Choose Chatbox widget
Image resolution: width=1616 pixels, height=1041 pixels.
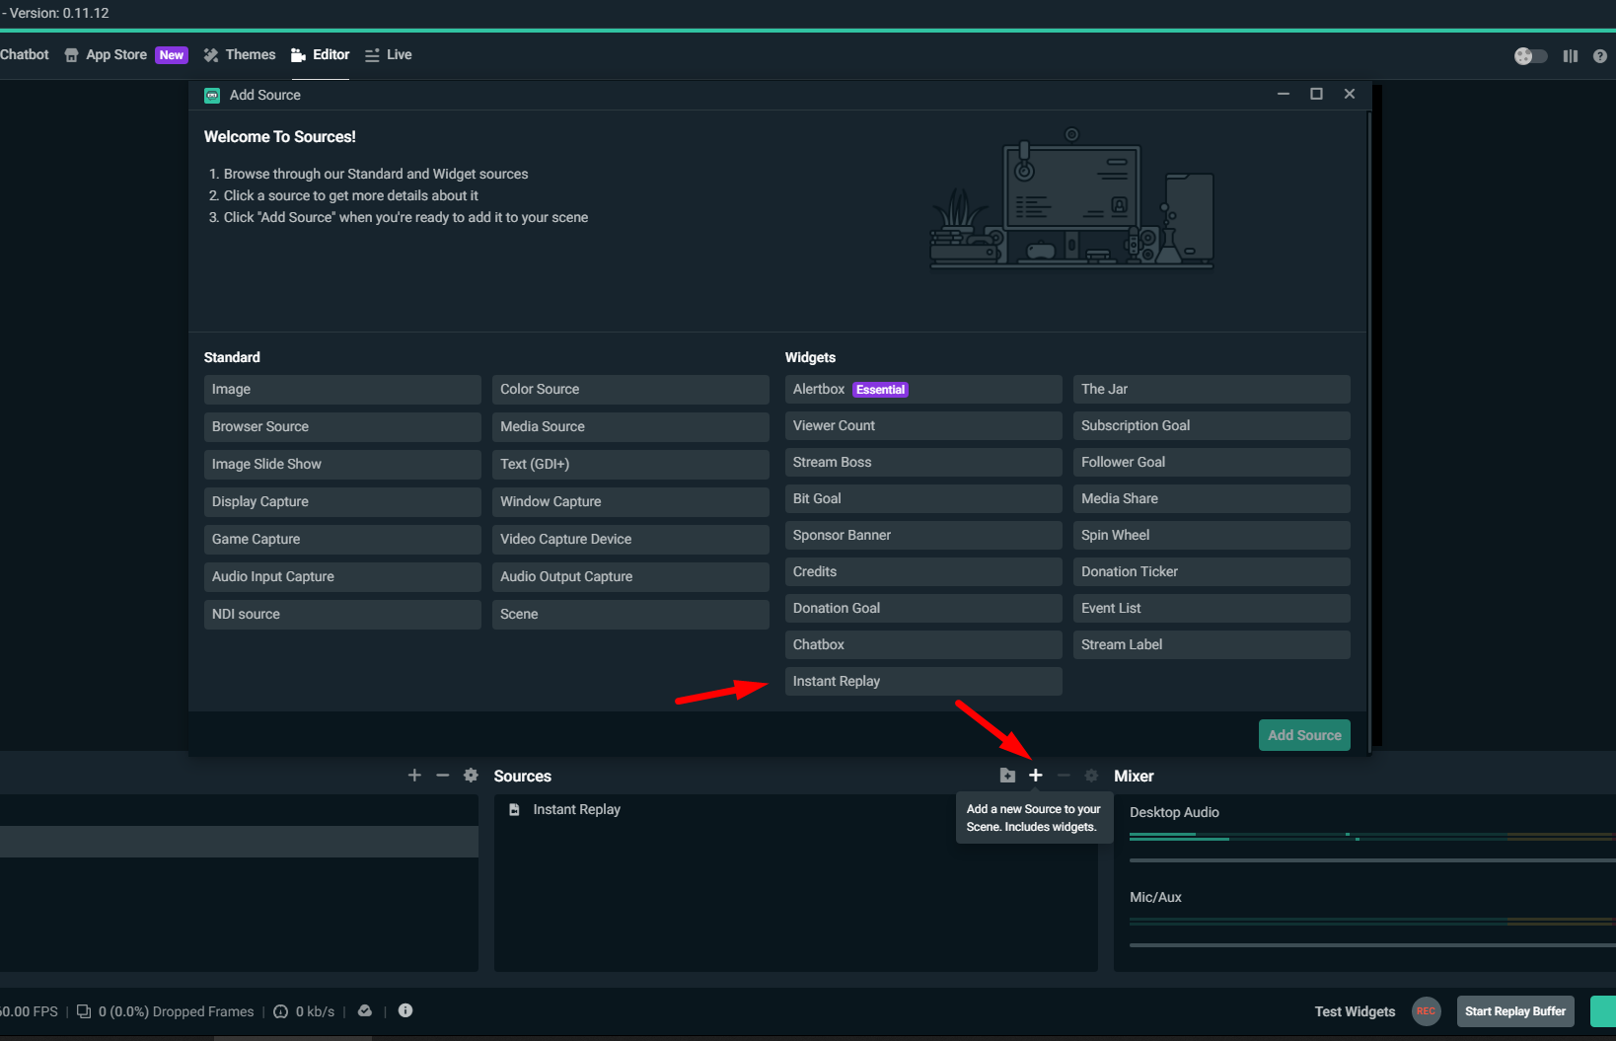923,644
